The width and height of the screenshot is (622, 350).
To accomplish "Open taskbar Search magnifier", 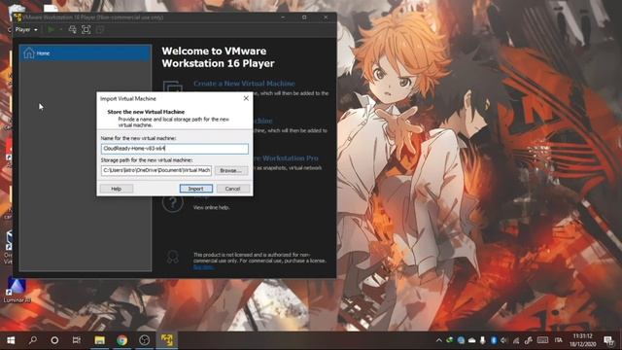I will [33, 340].
